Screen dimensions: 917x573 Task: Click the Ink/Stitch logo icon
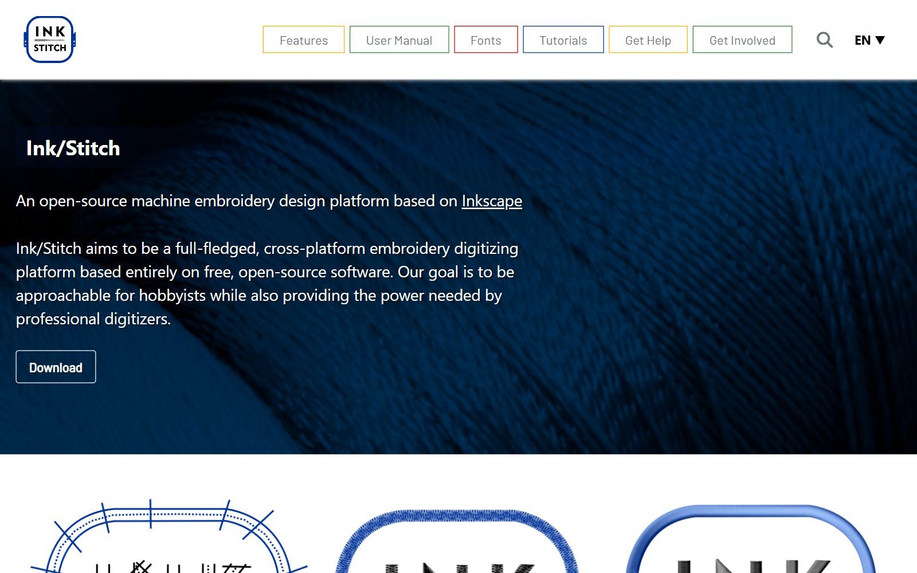(50, 40)
